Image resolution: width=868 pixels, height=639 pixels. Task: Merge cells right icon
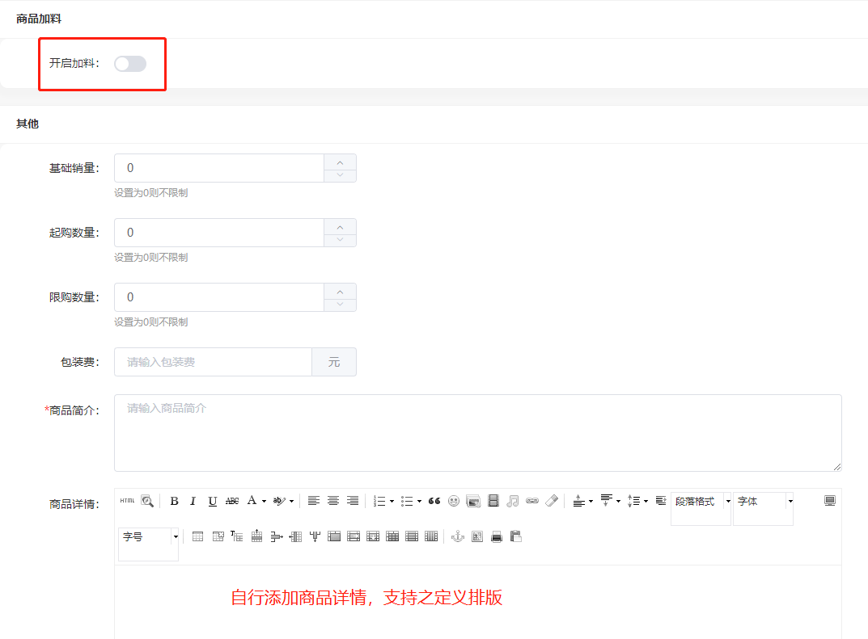[354, 536]
